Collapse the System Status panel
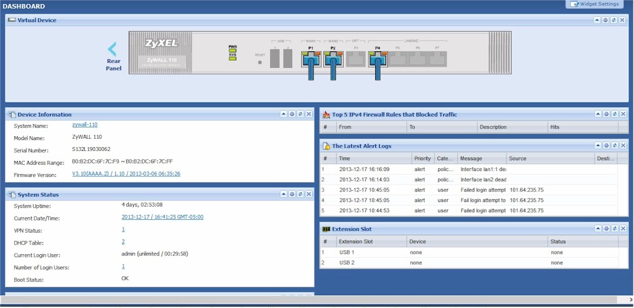 coord(283,194)
